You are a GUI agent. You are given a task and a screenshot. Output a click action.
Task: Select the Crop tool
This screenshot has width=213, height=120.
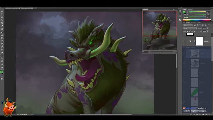pyautogui.click(x=2, y=23)
